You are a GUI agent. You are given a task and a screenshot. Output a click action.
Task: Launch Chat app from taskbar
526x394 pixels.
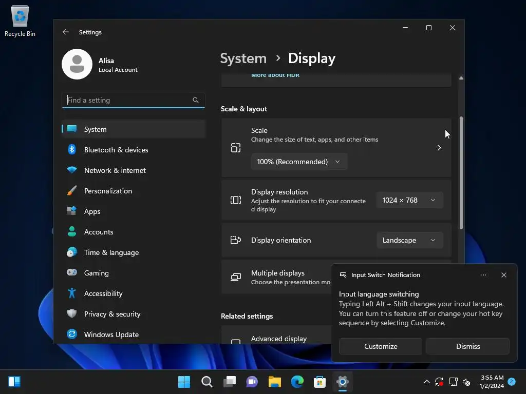coord(252,382)
